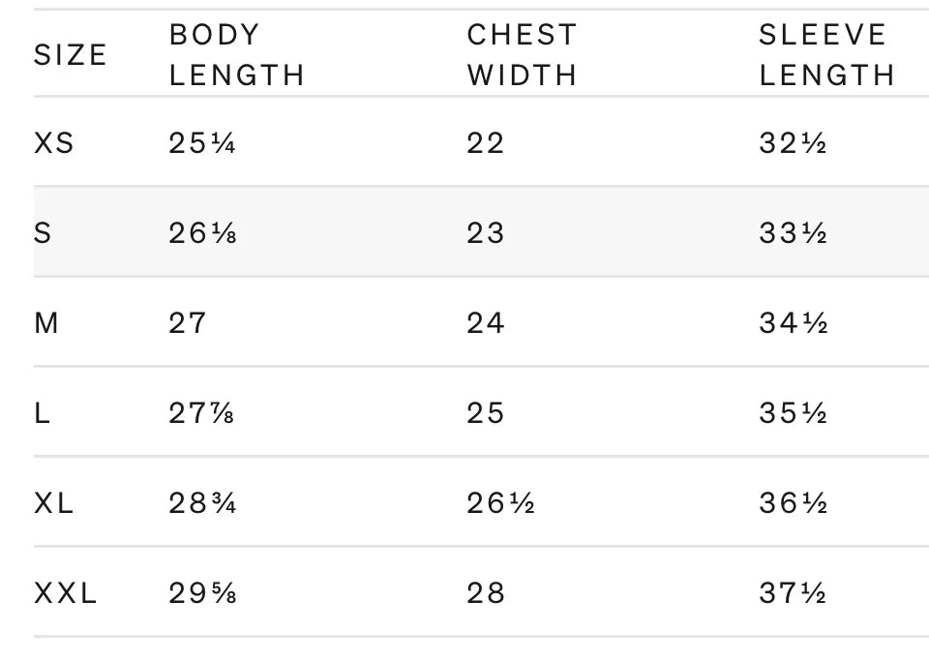Click the M size label
This screenshot has height=661, width=929.
pos(46,323)
